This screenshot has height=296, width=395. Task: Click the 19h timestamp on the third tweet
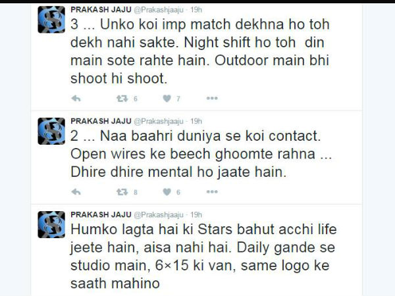point(196,214)
